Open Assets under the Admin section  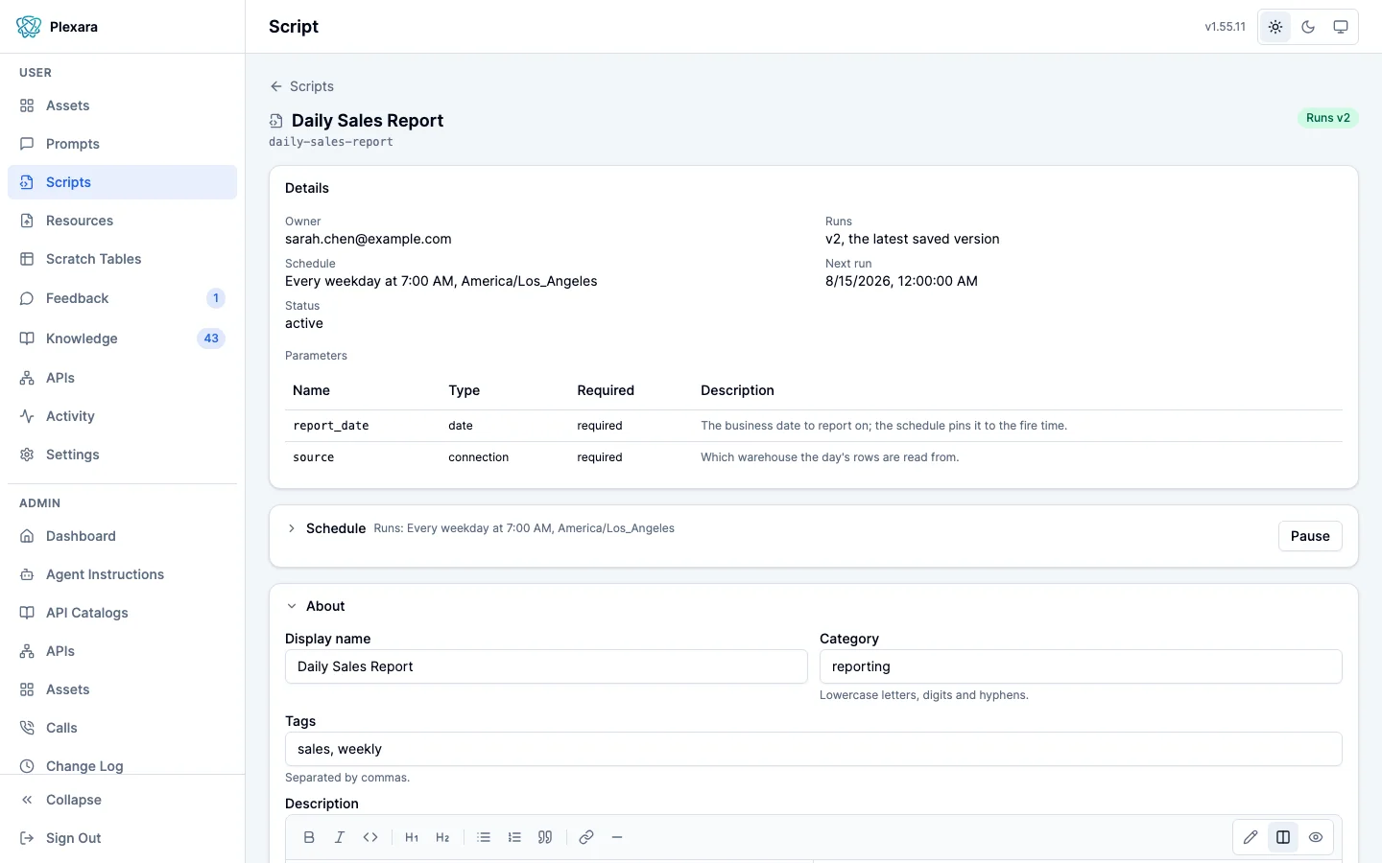[x=122, y=689]
